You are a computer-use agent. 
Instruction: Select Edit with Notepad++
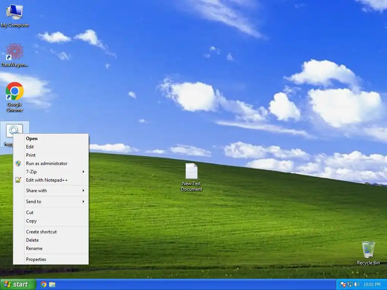point(51,180)
